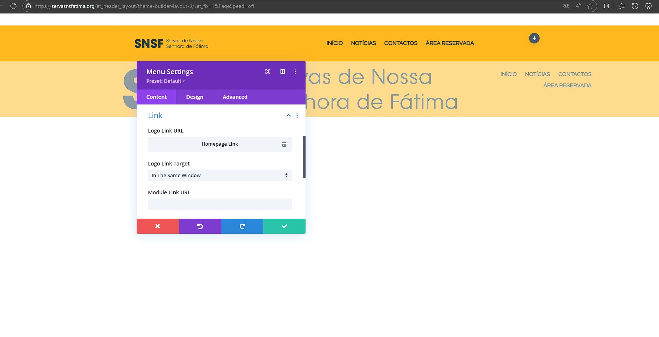The image size is (659, 337).
Task: Snap Menu Settings modal to sidebar
Action: click(283, 72)
